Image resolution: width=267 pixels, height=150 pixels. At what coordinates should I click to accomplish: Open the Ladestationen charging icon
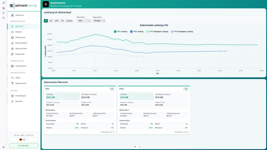[x=12, y=66]
